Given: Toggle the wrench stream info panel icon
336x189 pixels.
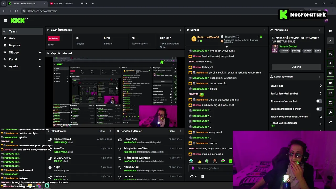Looking at the screenshot, I should tap(330, 112).
